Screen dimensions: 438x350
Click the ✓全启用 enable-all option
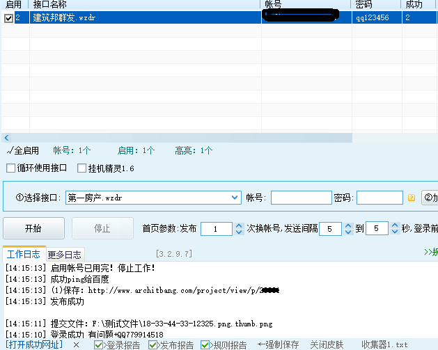point(22,150)
